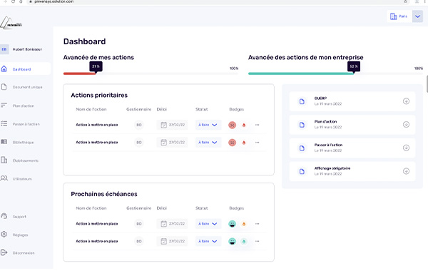
Task: Download the Plan d'action document card
Action: click(x=406, y=125)
